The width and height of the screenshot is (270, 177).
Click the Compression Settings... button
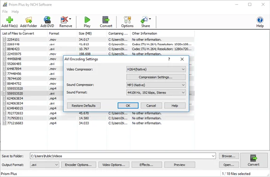click(x=156, y=77)
